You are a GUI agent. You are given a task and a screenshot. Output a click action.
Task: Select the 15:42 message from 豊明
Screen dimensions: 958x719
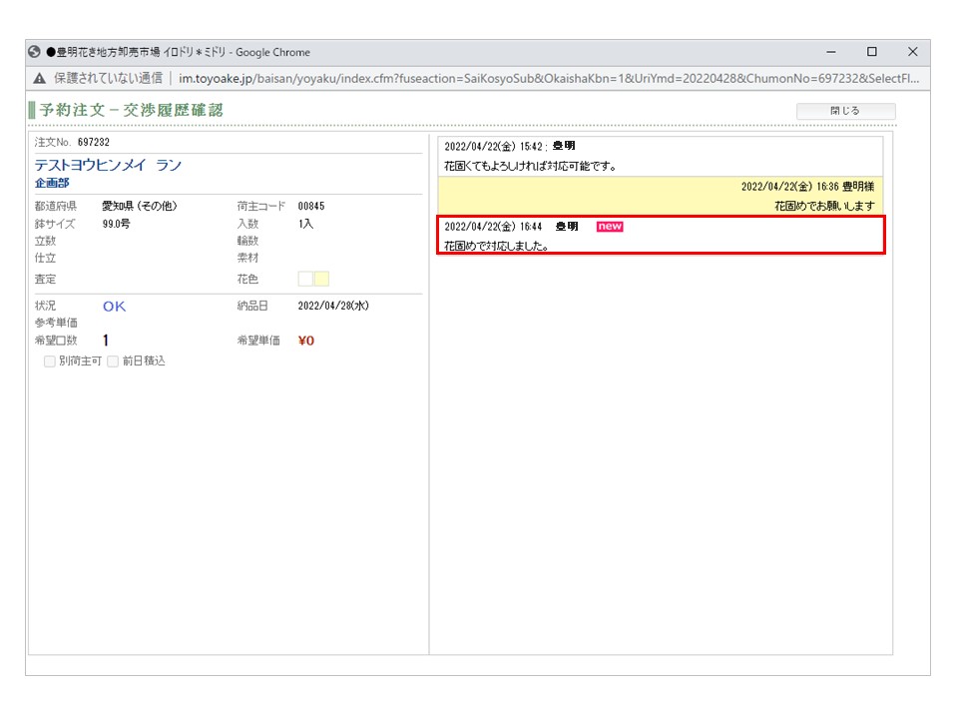[x=660, y=156]
